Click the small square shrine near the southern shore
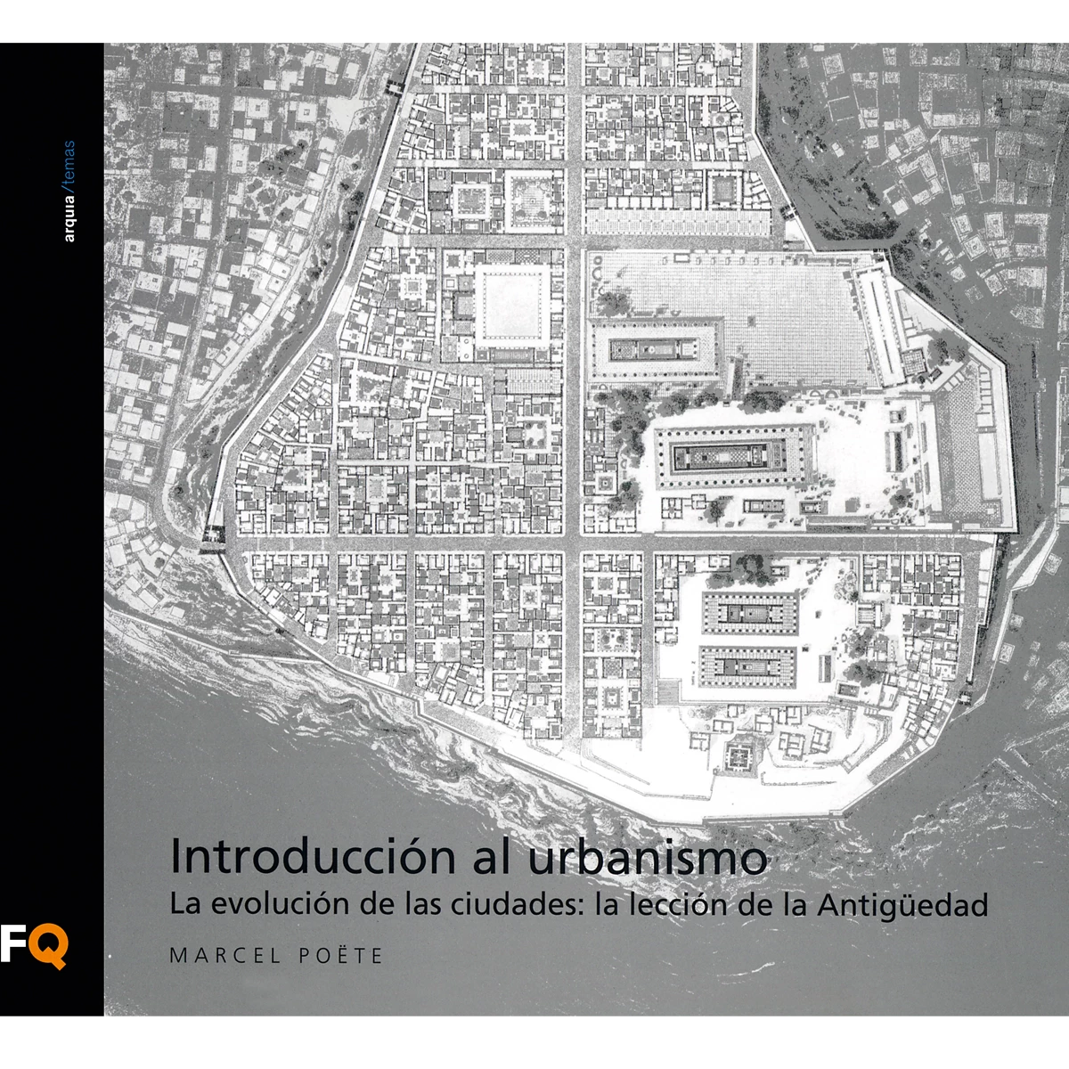This screenshot has height=1069, width=1069. point(737,759)
